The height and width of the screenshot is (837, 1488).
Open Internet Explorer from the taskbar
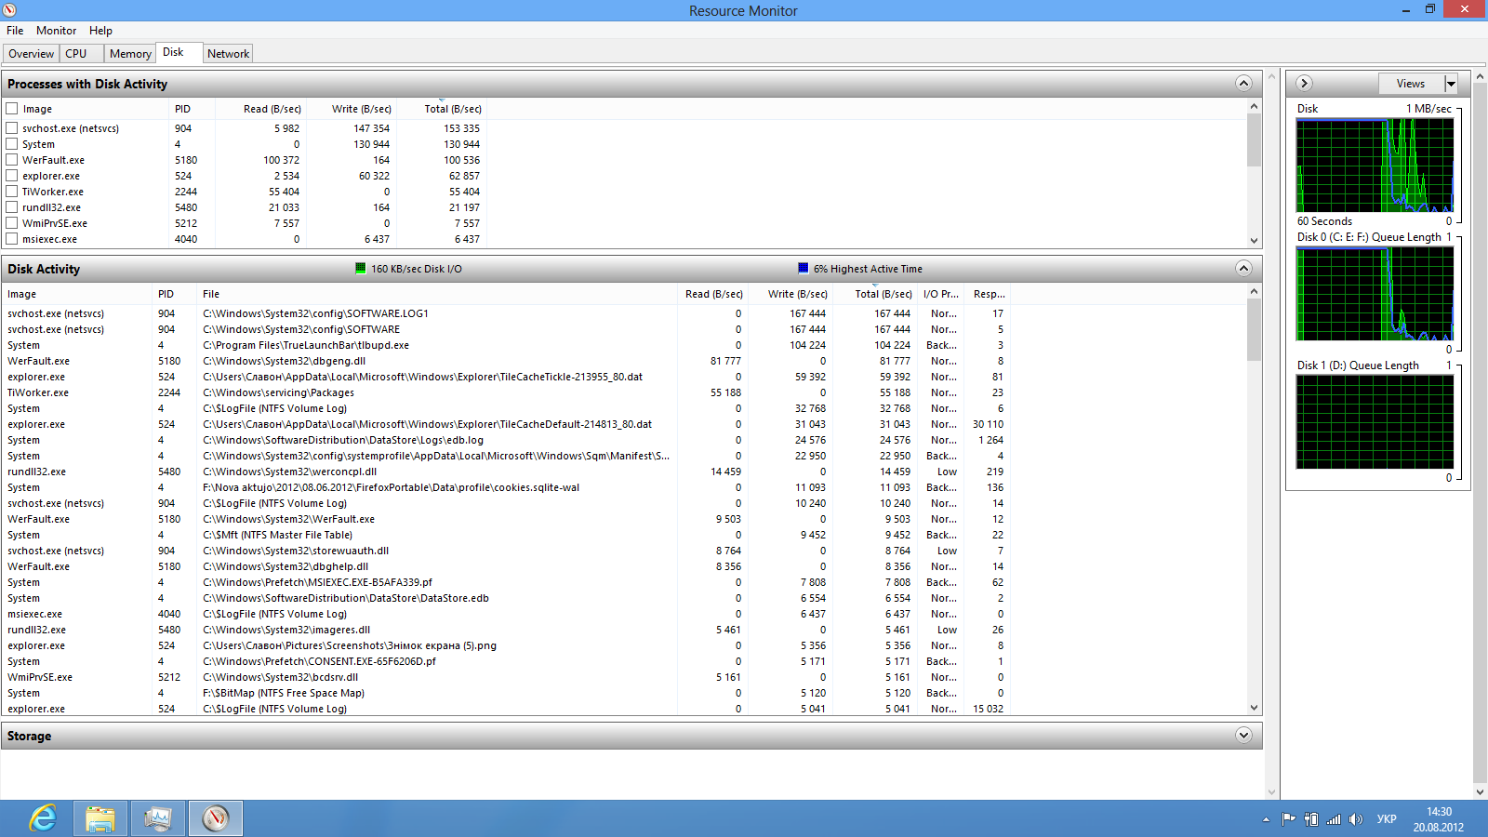[43, 818]
